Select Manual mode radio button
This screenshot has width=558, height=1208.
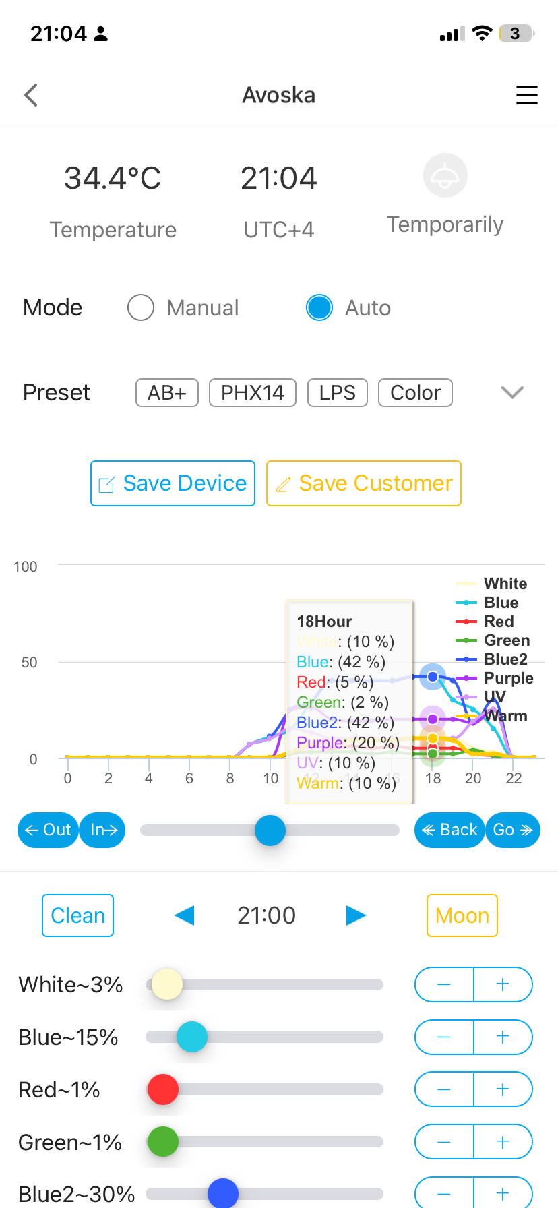(x=141, y=308)
